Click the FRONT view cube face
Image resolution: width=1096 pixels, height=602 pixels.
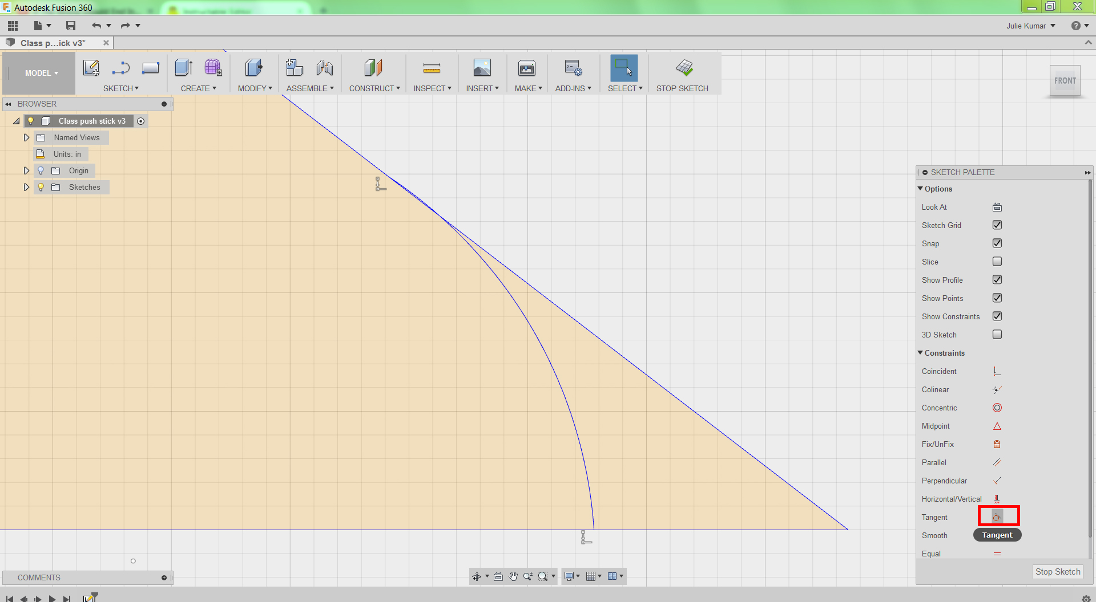click(x=1065, y=81)
